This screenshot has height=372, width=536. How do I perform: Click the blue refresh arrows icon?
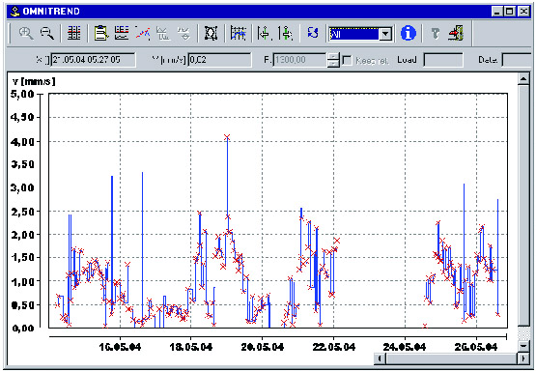click(x=313, y=34)
